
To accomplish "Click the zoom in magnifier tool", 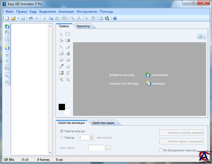I will tap(61, 79).
